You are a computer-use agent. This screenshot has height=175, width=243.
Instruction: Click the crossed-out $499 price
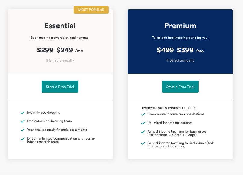(165, 50)
